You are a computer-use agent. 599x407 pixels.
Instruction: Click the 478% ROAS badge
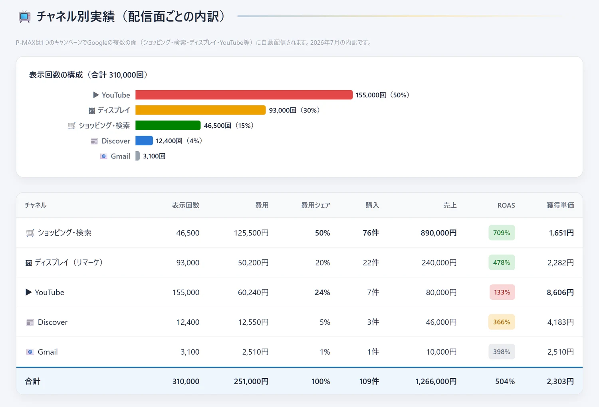coord(502,263)
